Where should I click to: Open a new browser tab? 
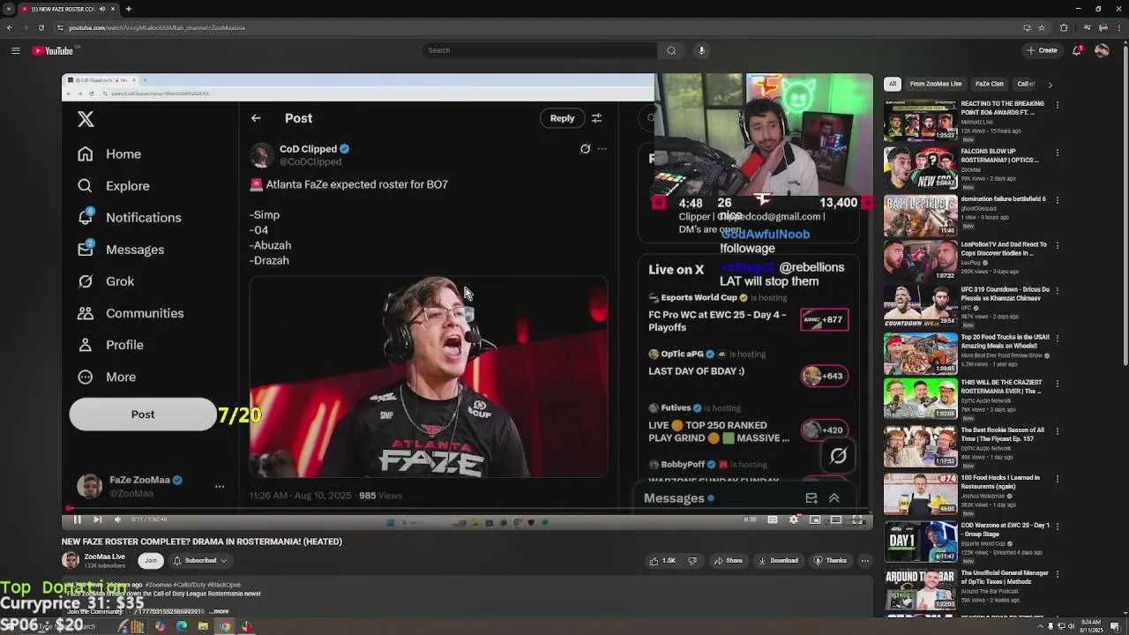128,9
